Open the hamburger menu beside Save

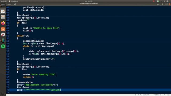pyautogui.click(x=162, y=4)
